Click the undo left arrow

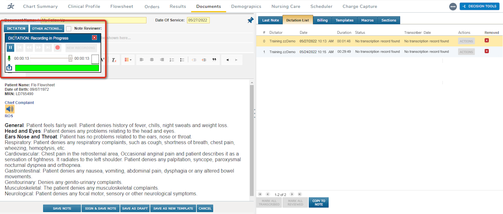[x=228, y=60]
